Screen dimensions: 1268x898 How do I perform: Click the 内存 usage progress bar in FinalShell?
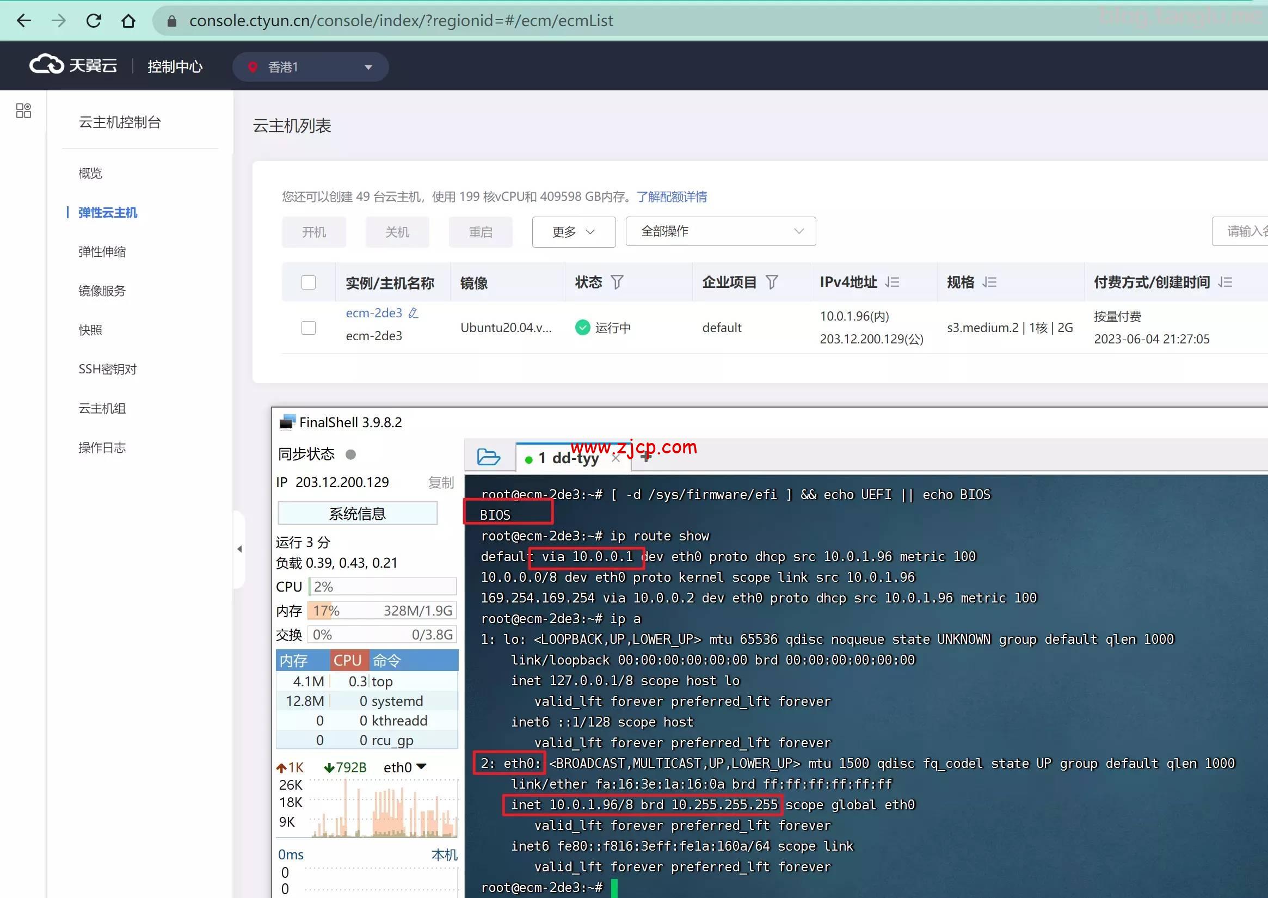tap(381, 610)
